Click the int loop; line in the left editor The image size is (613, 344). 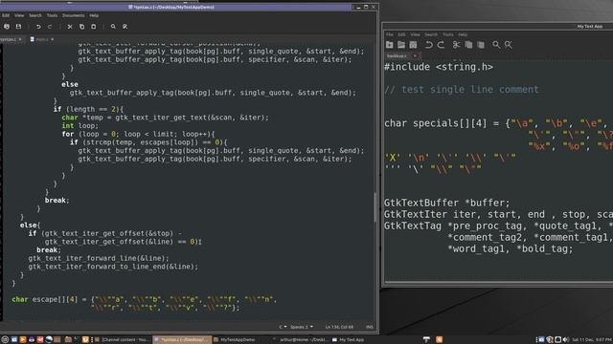80,125
